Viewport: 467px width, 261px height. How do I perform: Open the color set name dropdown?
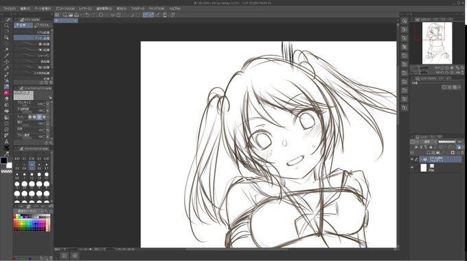(28, 211)
